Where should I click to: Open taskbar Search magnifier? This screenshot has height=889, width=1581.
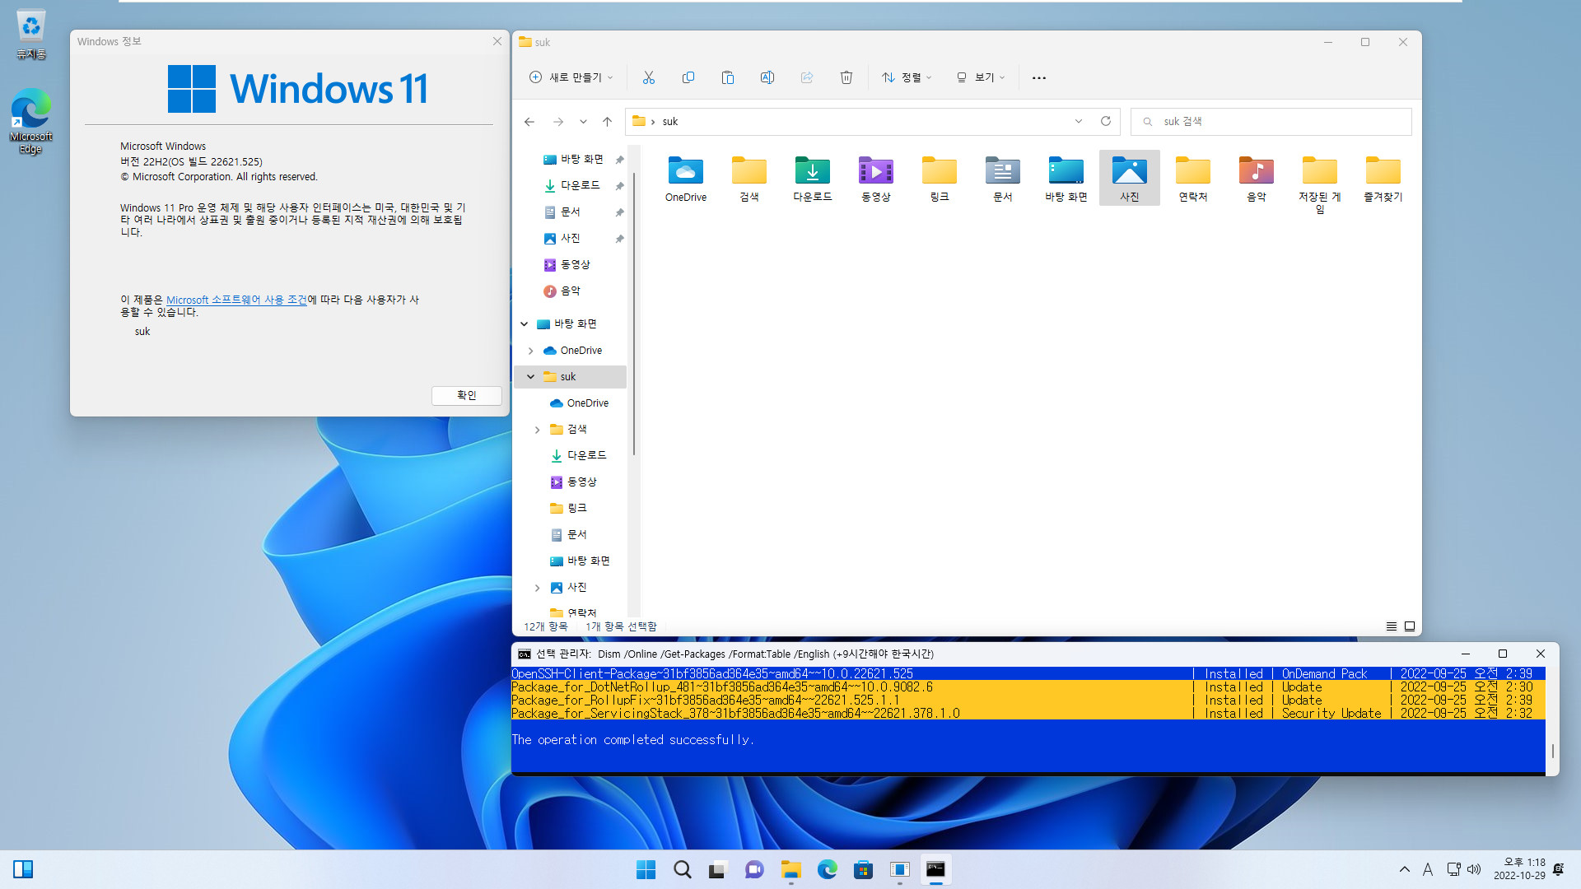pos(682,869)
